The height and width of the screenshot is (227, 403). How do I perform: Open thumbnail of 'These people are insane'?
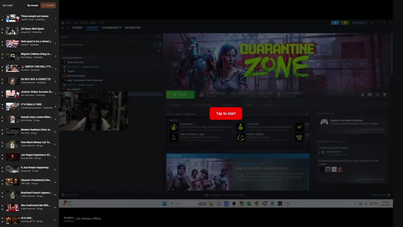point(13,18)
